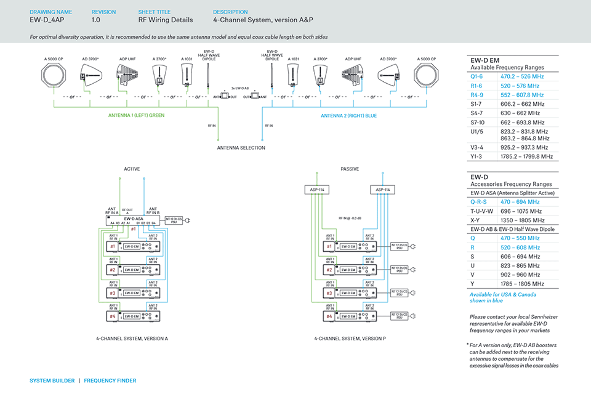This screenshot has width=591, height=394.
Task: Click the ADP UHF antenna on the green side
Action: click(x=127, y=74)
